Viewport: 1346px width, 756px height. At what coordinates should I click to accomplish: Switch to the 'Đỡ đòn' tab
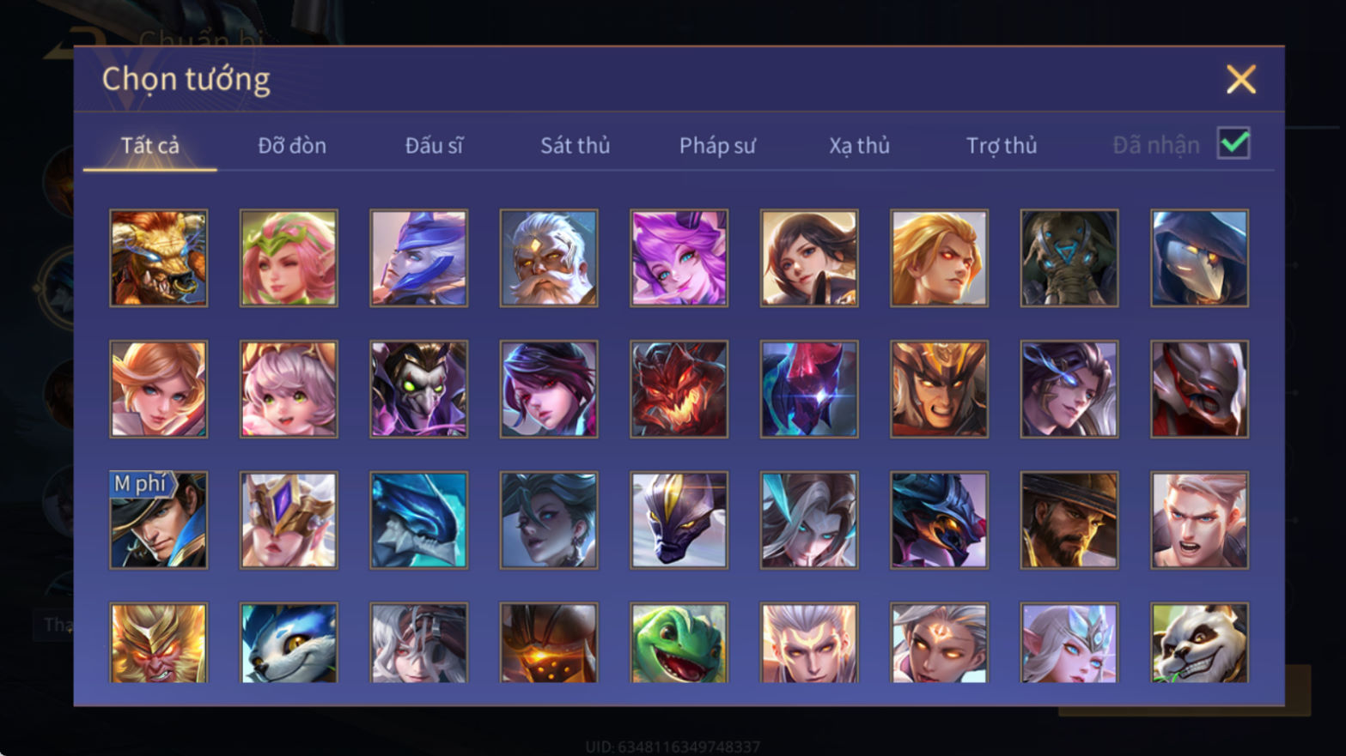coord(292,146)
